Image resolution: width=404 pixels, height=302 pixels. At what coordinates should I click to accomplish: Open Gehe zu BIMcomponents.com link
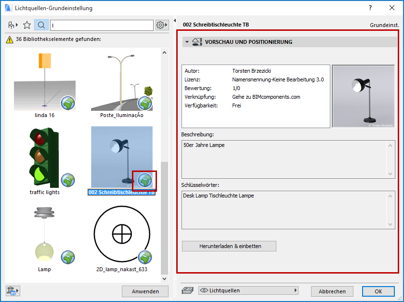(266, 97)
